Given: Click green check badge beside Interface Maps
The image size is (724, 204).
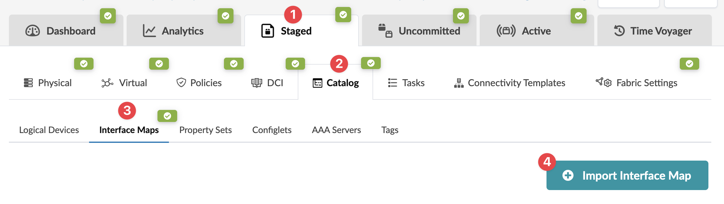Looking at the screenshot, I should [x=167, y=116].
